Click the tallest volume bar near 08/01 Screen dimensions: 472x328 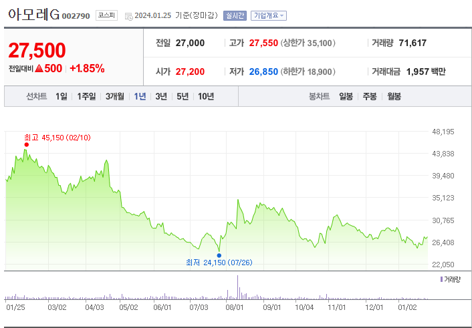[x=237, y=287]
